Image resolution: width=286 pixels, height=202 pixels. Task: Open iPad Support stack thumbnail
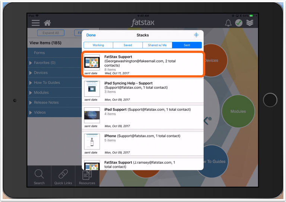pos(92,115)
